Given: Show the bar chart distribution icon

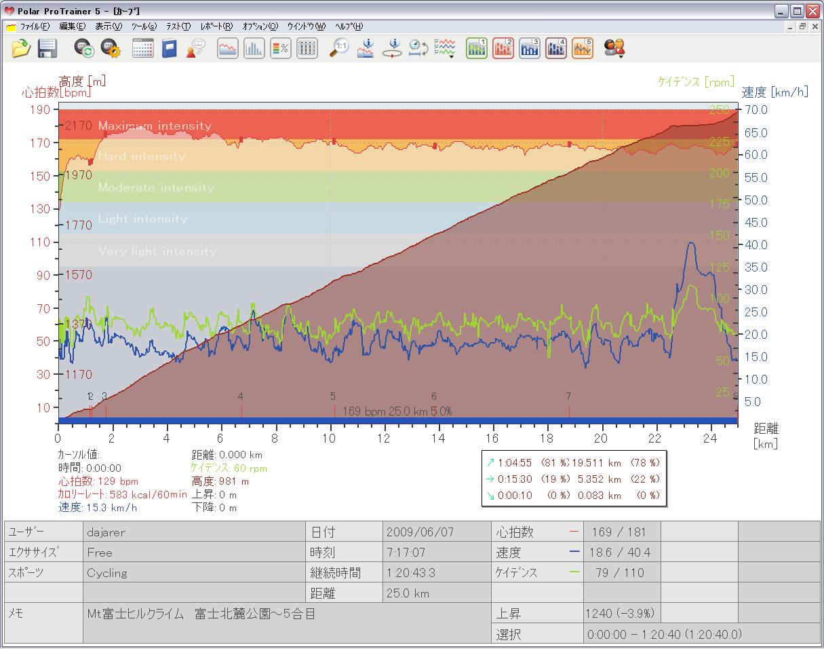Looking at the screenshot, I should pyautogui.click(x=254, y=48).
